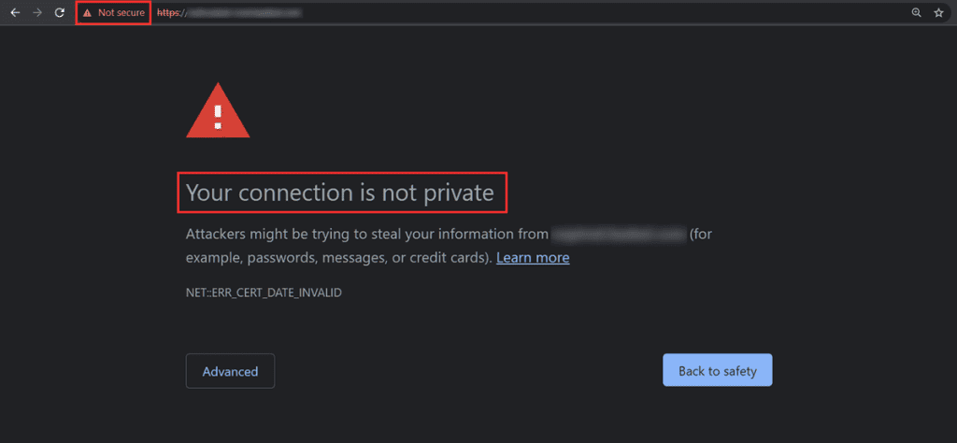Viewport: 957px width, 443px height.
Task: Click the blurred domain name in the warning text
Action: point(619,235)
